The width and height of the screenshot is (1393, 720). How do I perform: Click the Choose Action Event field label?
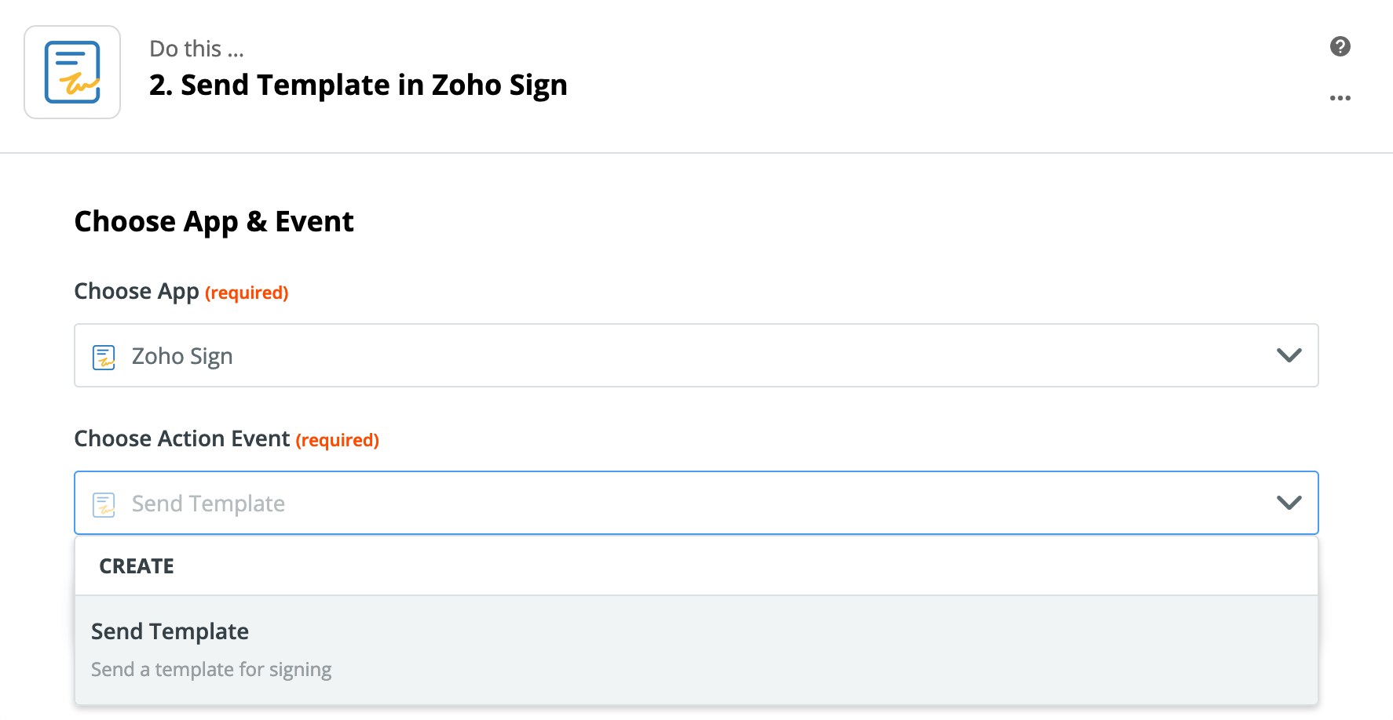[181, 438]
